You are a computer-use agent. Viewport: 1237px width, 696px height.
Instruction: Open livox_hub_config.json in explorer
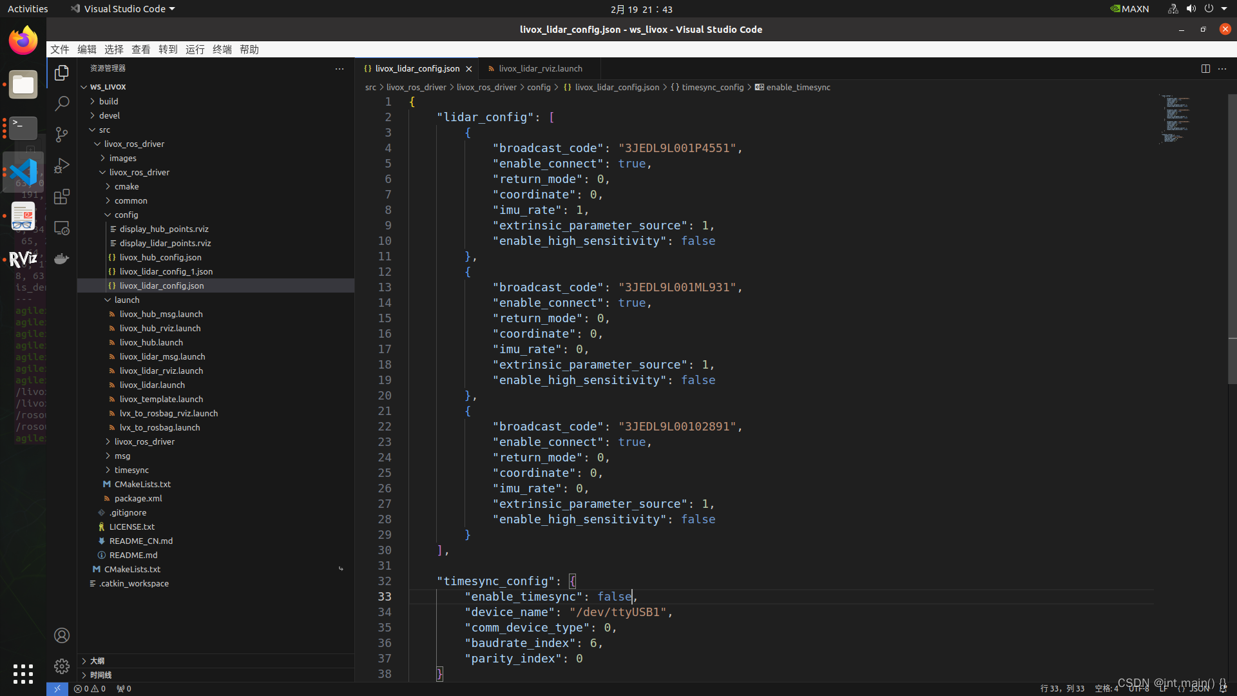(x=160, y=257)
